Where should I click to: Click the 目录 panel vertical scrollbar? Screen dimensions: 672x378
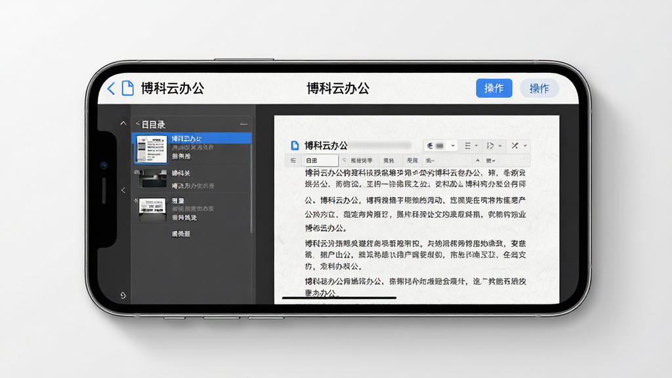coord(251,188)
